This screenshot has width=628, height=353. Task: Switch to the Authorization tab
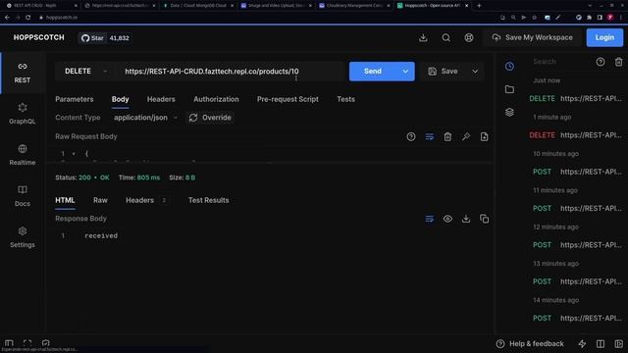[x=216, y=99]
